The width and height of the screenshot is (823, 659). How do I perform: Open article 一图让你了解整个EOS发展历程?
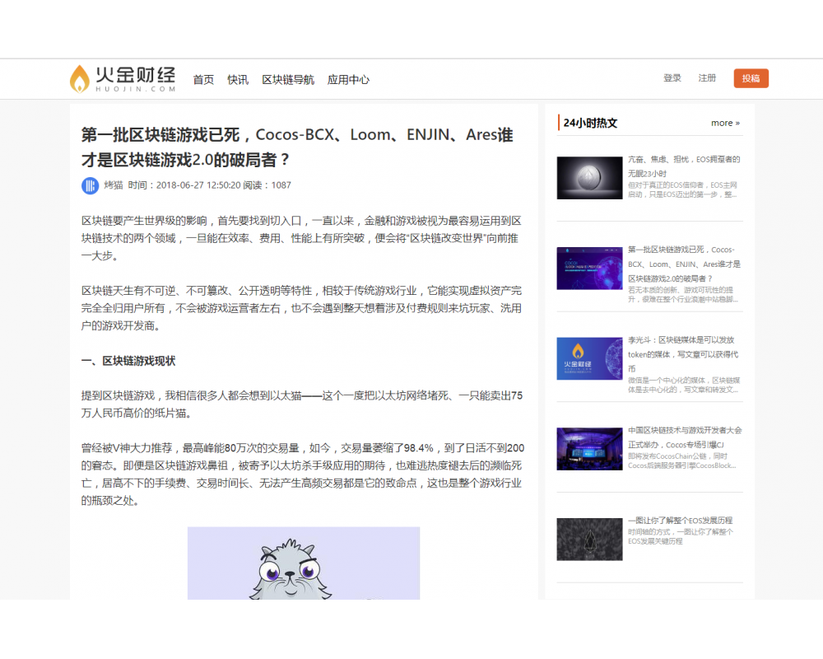pos(681,521)
